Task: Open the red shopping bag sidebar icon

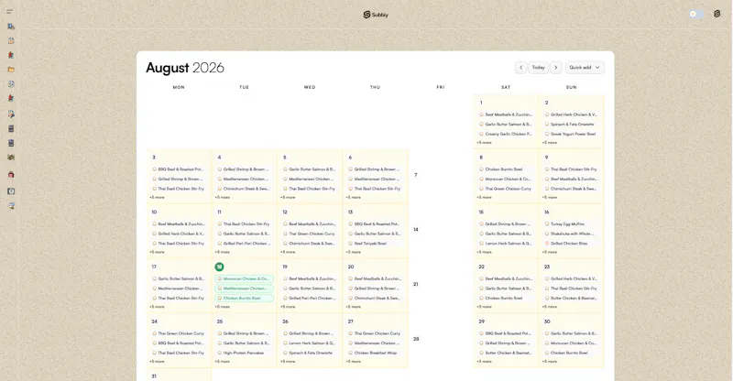Action: [x=11, y=174]
